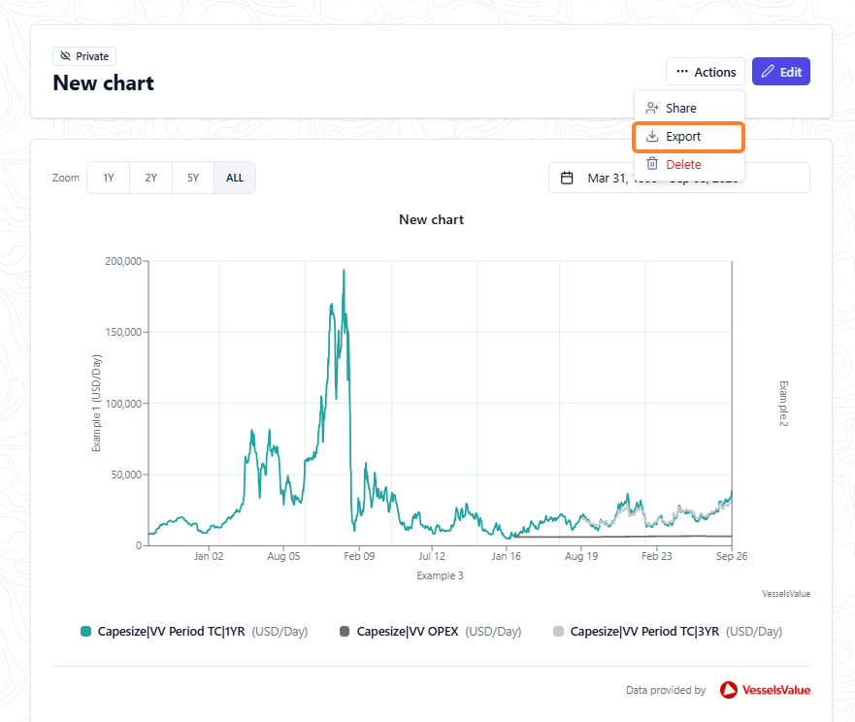This screenshot has width=855, height=722.
Task: Click the VesselsValue logo link
Action: coord(765,690)
